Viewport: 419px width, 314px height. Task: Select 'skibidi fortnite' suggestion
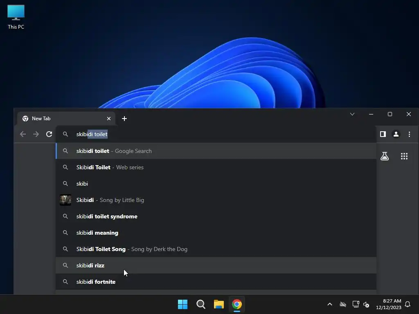coord(216,282)
